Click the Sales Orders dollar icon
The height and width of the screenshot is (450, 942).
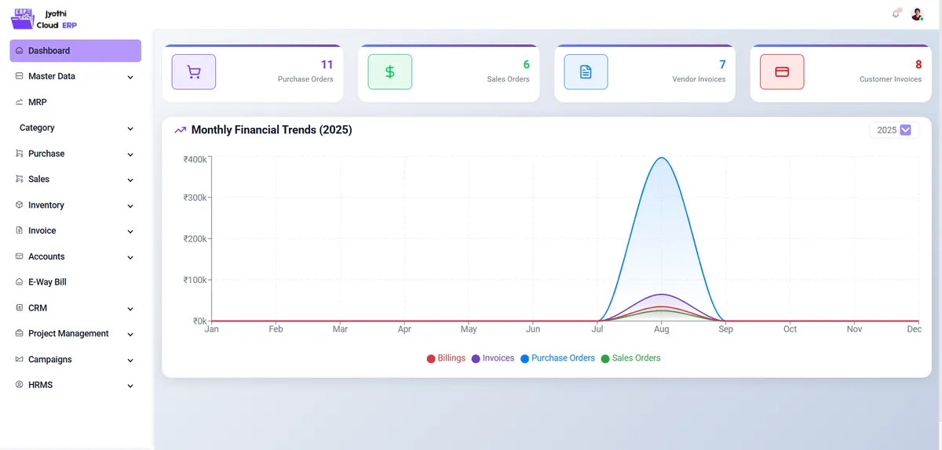coord(390,72)
